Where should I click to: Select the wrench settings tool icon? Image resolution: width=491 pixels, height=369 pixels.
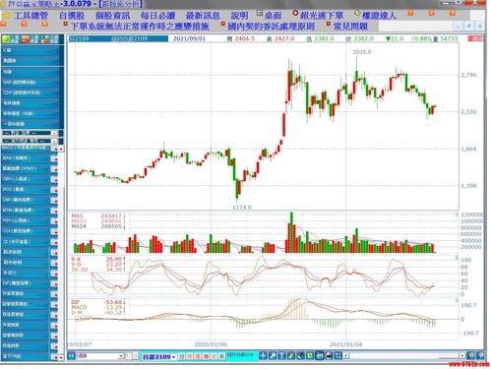point(273,356)
